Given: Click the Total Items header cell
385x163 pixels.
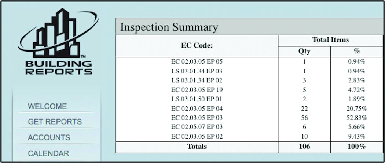Looking at the screenshot, I should pyautogui.click(x=330, y=40).
